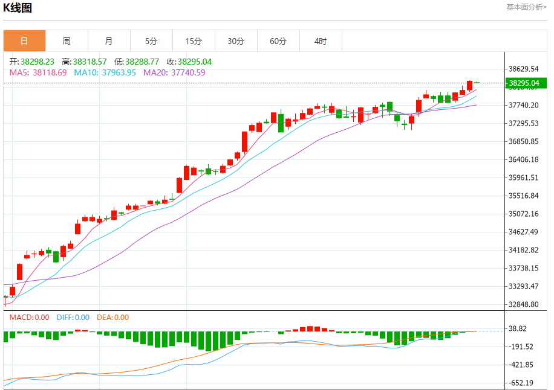Click the 38629.54 axis label
Image resolution: width=554 pixels, height=390 pixels.
(x=524, y=69)
